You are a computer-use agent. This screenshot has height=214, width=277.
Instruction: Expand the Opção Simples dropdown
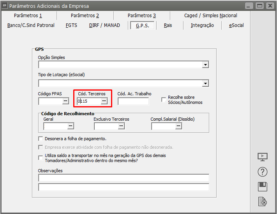pyautogui.click(x=205, y=65)
